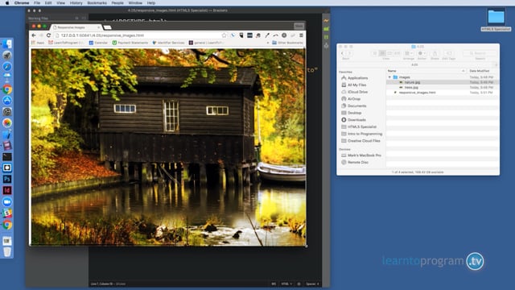Go back in Chrome browser
Screen dimensions: 515x290
34,35
